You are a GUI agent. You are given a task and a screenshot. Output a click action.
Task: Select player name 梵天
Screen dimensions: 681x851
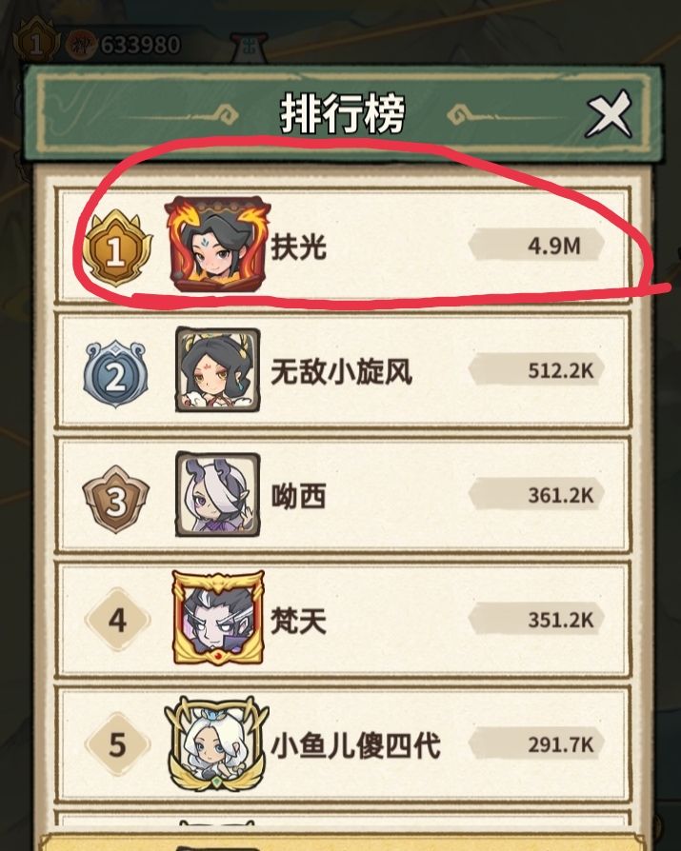[x=299, y=621]
